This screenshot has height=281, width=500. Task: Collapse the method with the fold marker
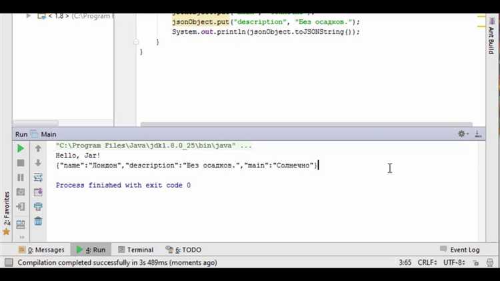pyautogui.click(x=136, y=42)
